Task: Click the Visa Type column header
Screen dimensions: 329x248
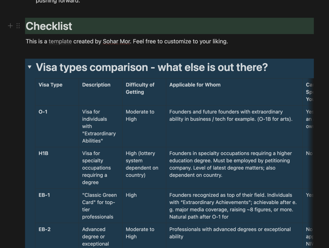Action: pos(50,85)
